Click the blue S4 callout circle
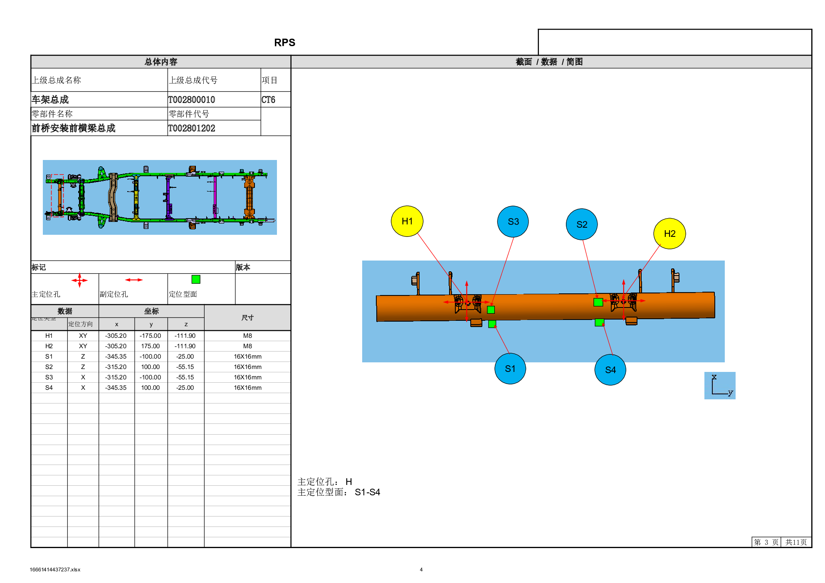 coord(610,370)
